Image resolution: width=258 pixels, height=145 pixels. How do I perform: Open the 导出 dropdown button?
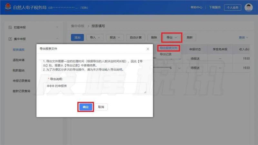[x=172, y=38]
